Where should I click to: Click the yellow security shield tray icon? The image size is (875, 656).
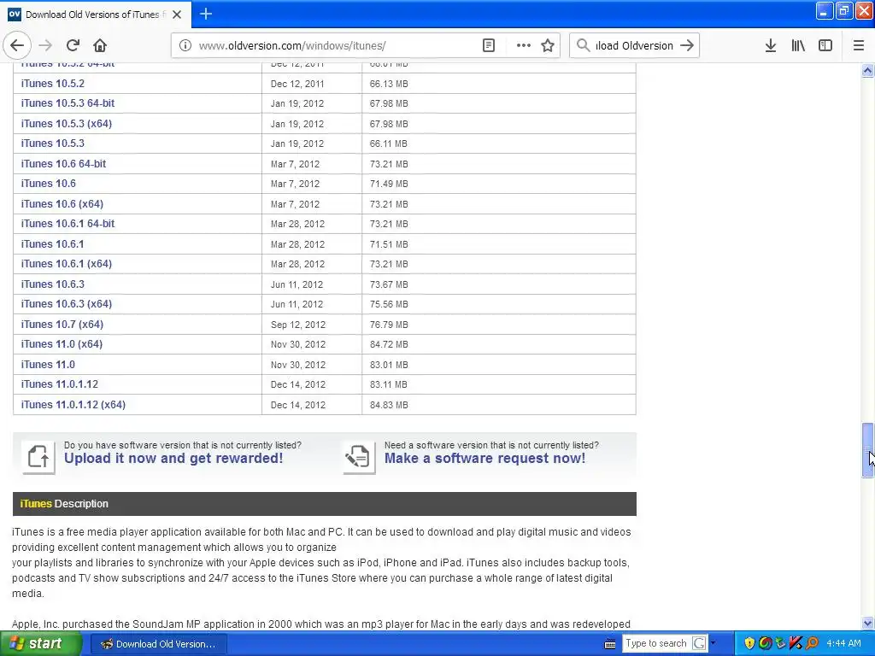(749, 643)
